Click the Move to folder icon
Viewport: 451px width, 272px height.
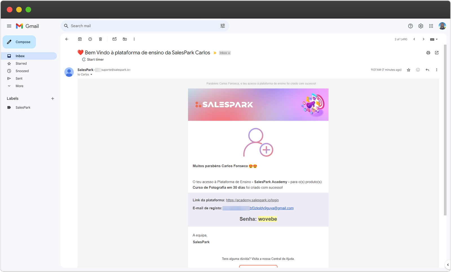(125, 39)
